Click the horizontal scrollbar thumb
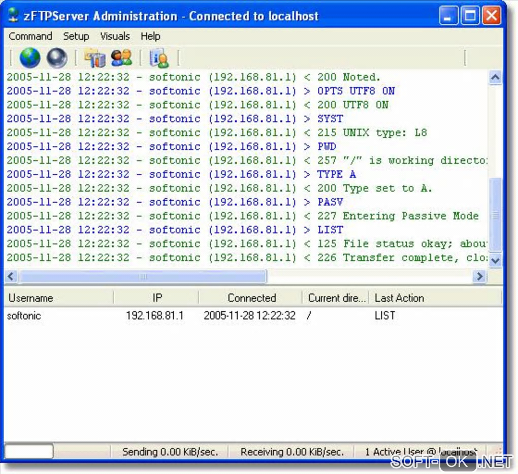This screenshot has height=474, width=518. (143, 276)
